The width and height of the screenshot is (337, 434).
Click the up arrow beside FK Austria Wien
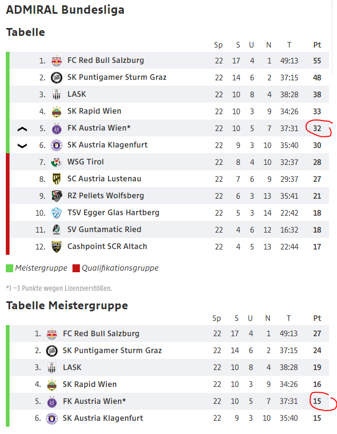pyautogui.click(x=22, y=129)
